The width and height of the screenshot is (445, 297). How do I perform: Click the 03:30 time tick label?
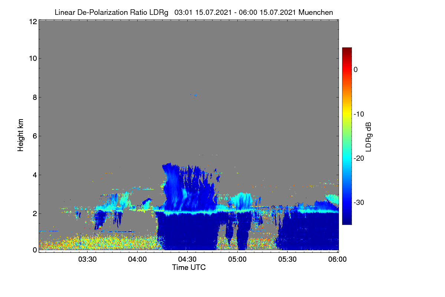[x=88, y=260]
